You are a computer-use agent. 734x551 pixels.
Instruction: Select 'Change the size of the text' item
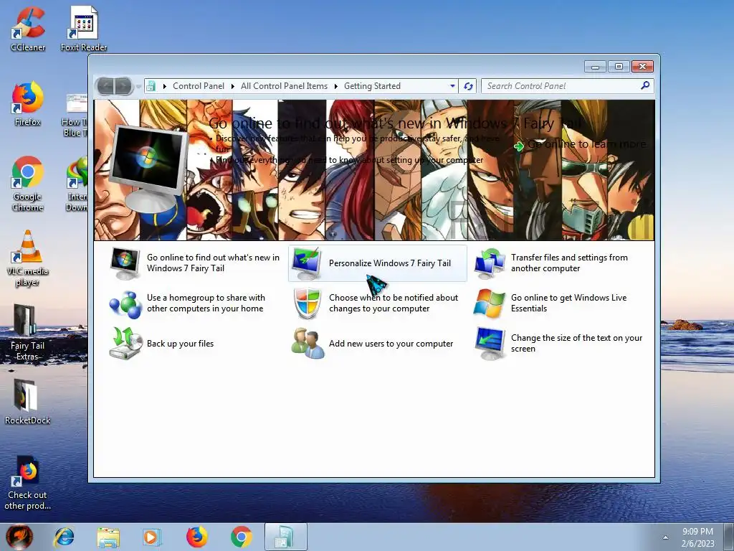click(559, 344)
